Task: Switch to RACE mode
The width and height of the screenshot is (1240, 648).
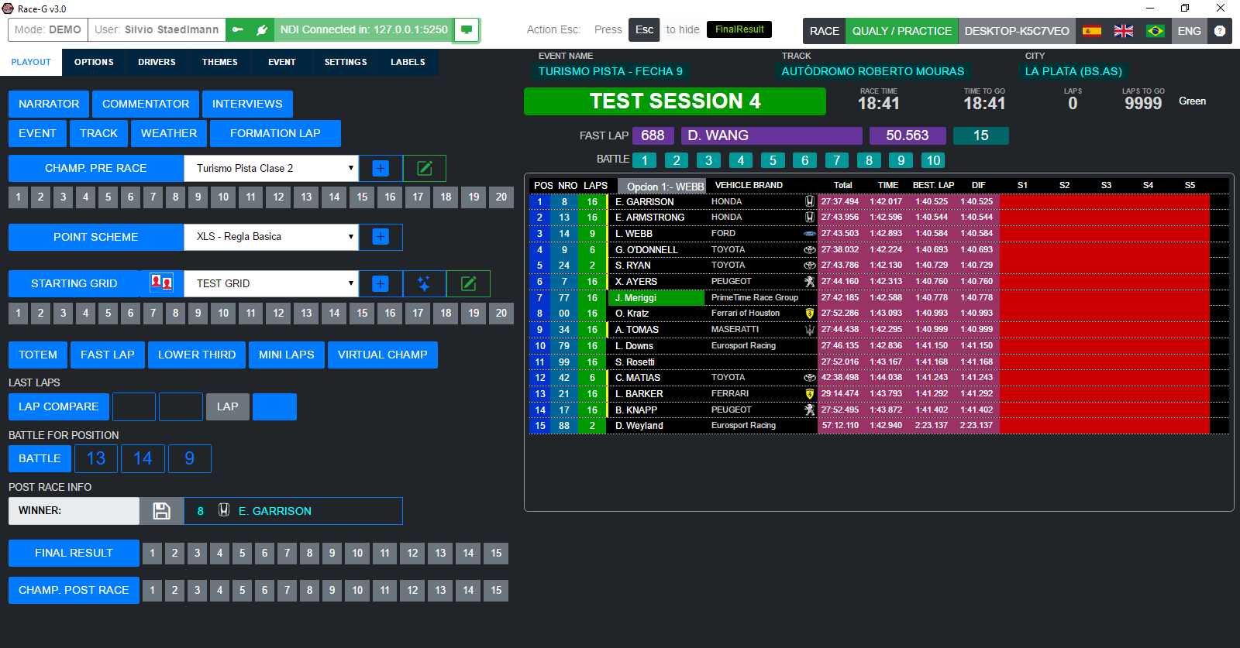Action: pyautogui.click(x=824, y=31)
